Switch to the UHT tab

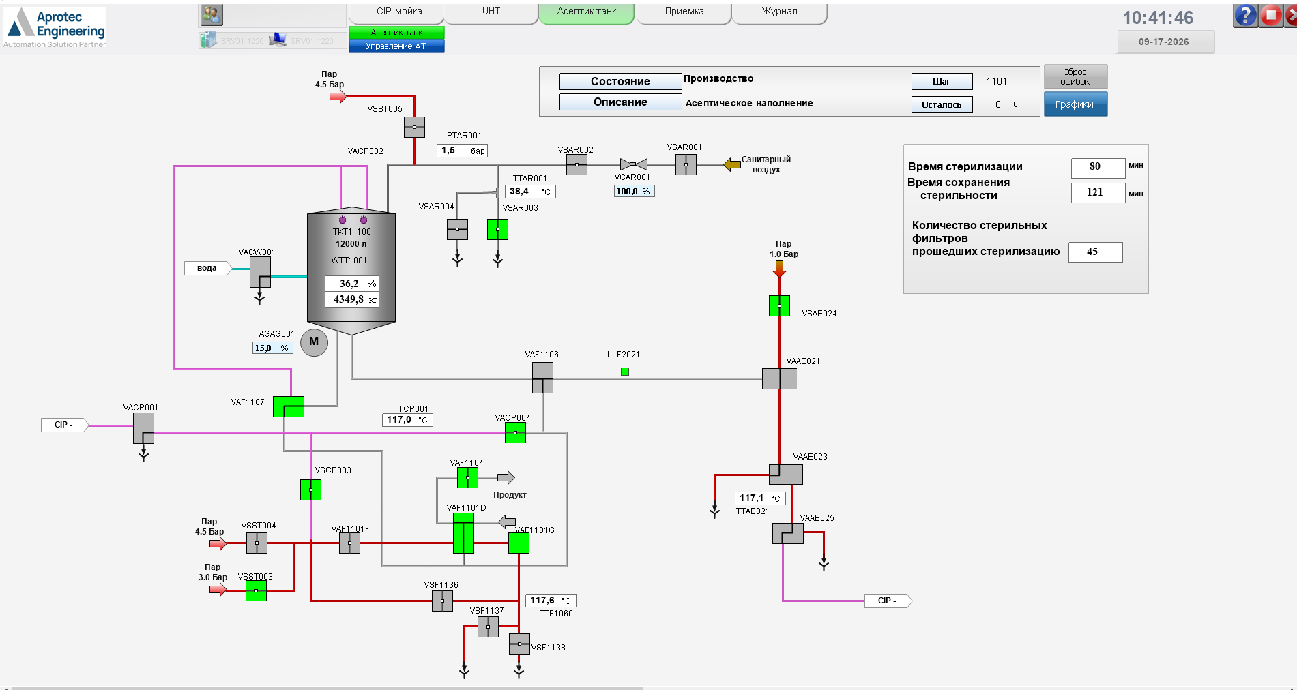pos(491,12)
